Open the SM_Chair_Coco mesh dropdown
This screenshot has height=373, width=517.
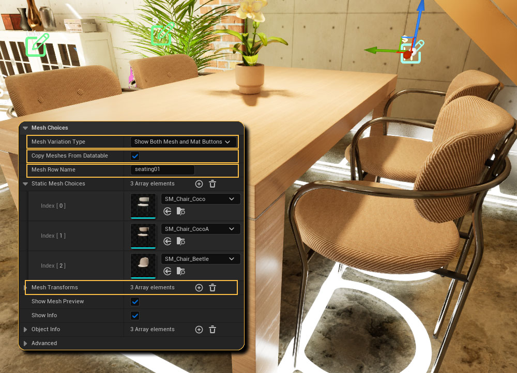point(200,199)
